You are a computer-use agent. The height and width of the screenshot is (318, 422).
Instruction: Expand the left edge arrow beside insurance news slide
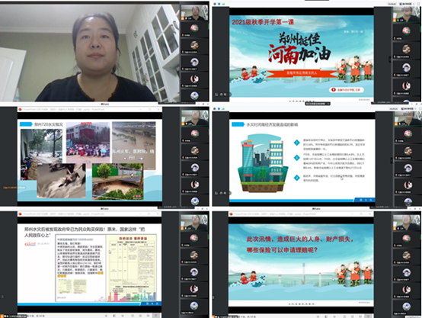click(x=2, y=297)
